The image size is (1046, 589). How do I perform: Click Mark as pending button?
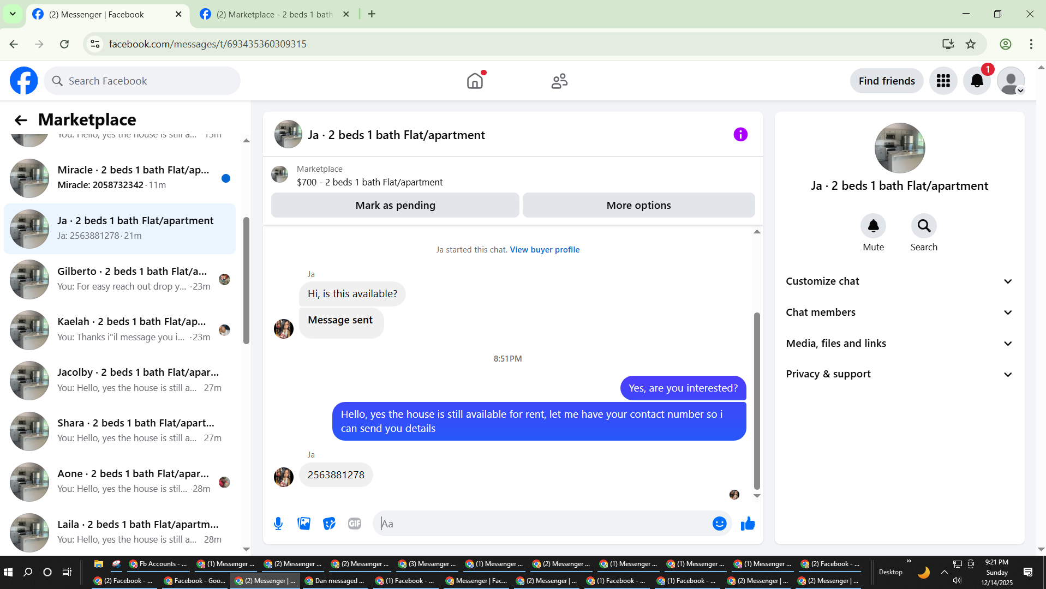tap(395, 206)
